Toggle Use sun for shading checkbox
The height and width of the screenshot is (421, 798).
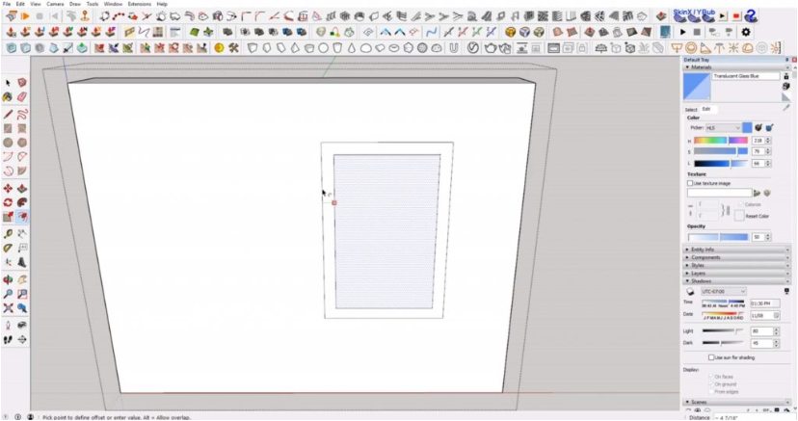point(711,357)
